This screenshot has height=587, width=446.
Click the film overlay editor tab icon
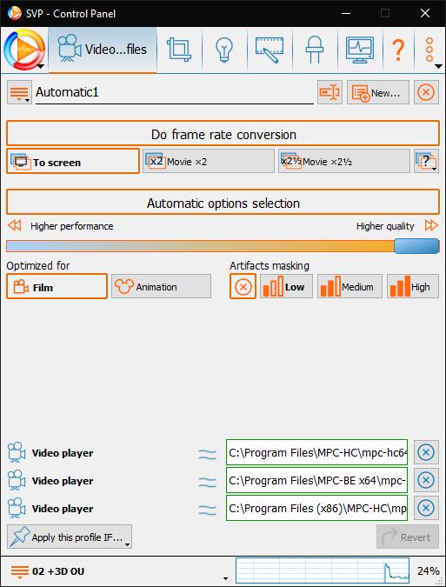pyautogui.click(x=270, y=50)
